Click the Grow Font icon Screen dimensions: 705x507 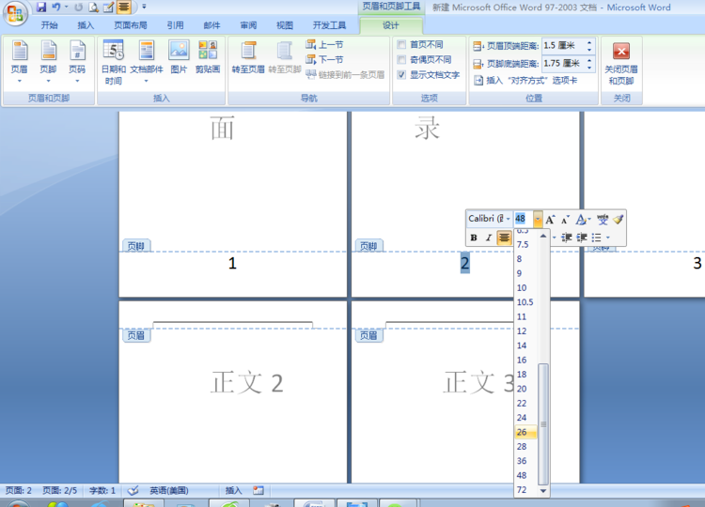(x=550, y=219)
